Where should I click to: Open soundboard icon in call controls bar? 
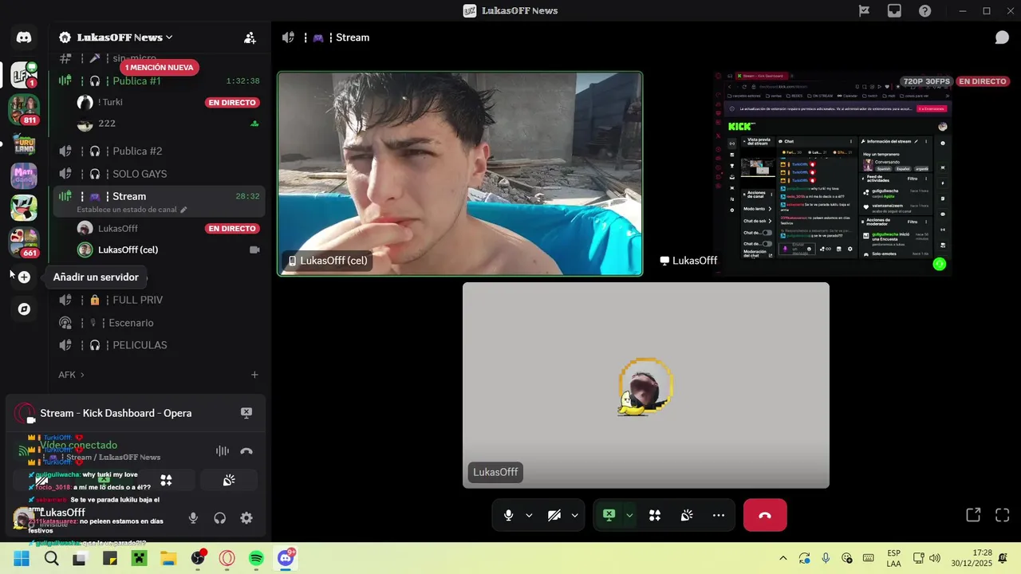pyautogui.click(x=687, y=515)
